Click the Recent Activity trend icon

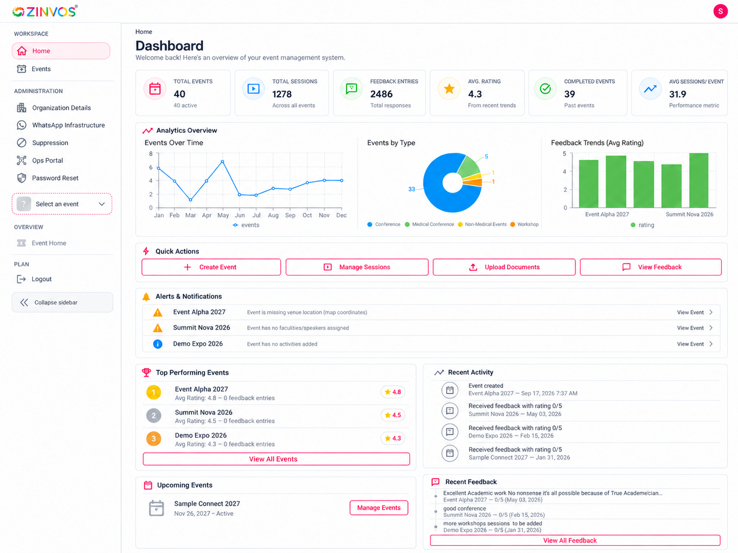[439, 372]
